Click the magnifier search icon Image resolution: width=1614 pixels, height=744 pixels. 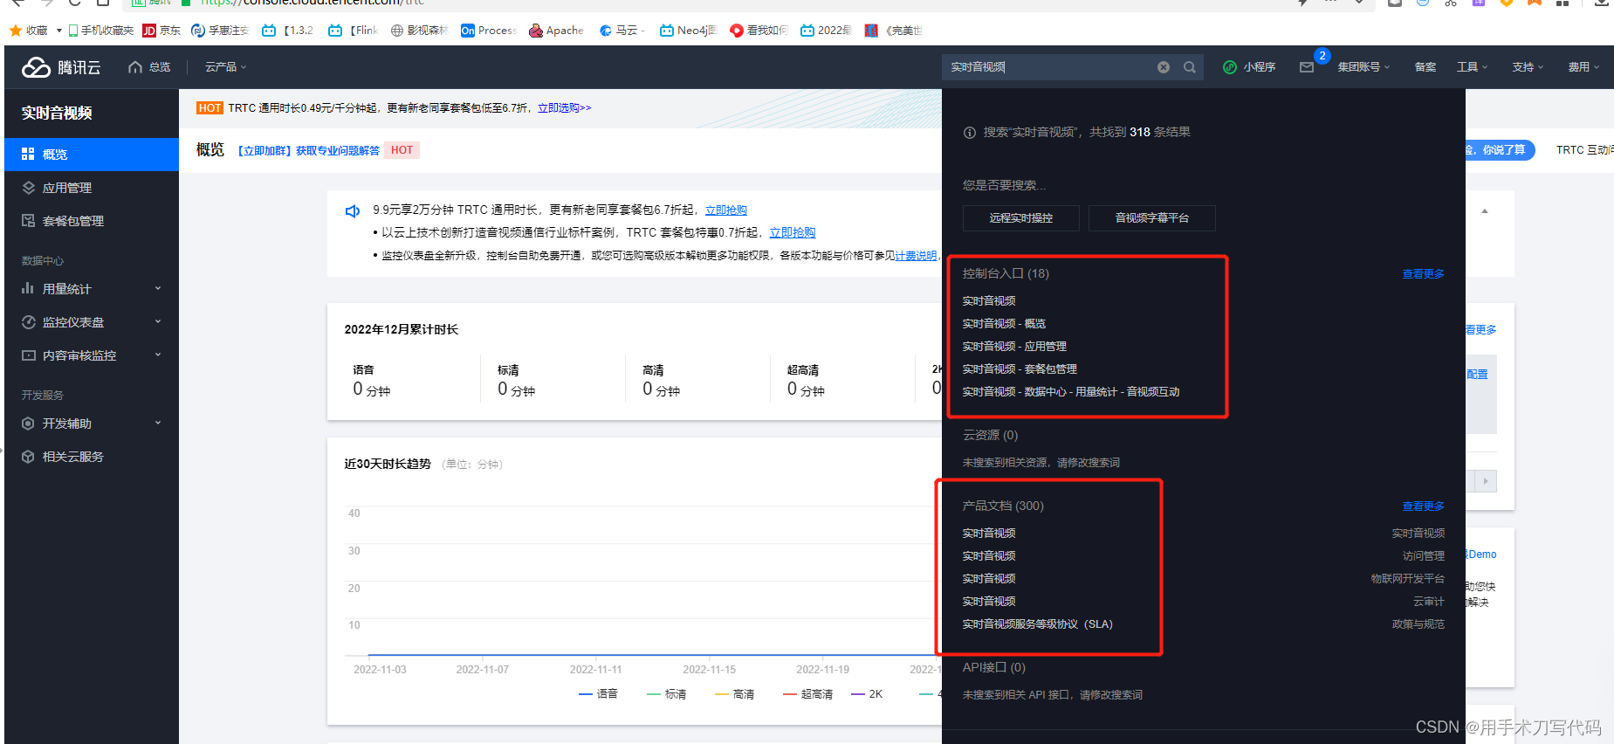[x=1190, y=67]
